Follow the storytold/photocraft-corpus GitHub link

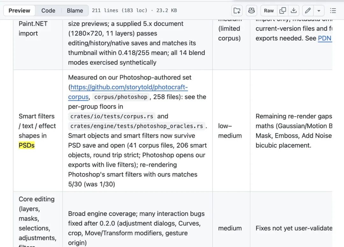click(128, 92)
